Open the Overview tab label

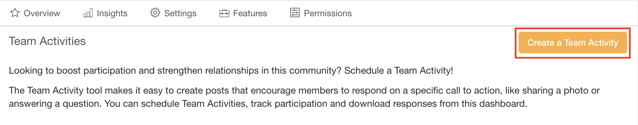coord(42,13)
